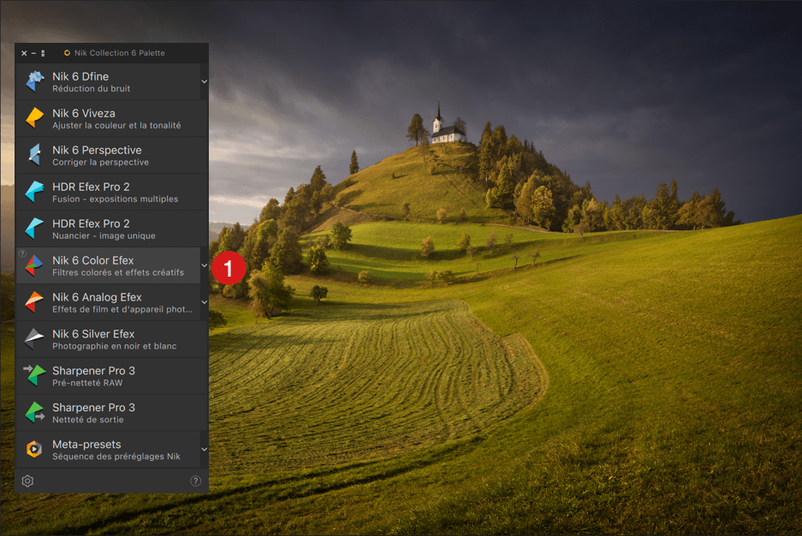This screenshot has width=802, height=536.
Task: Click the Sharpener Pro 3 Netteté de sortie icon
Action: (x=35, y=412)
